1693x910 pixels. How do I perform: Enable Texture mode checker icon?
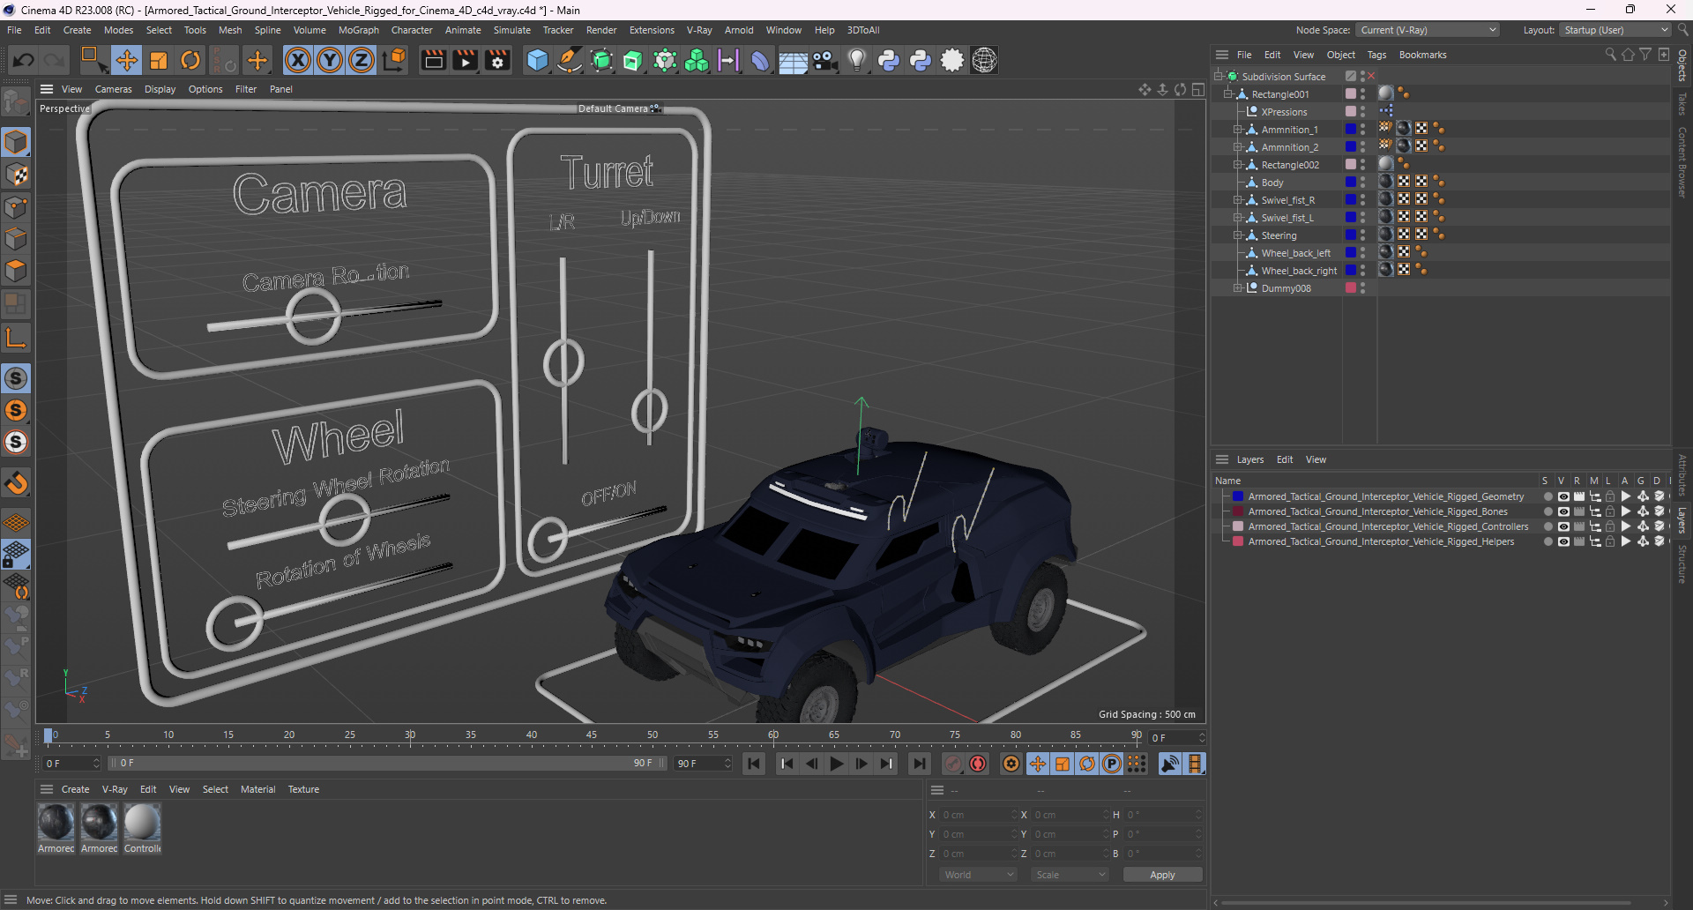pyautogui.click(x=16, y=175)
